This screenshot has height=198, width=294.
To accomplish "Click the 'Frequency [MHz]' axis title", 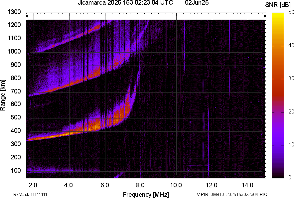I will tap(146, 194).
